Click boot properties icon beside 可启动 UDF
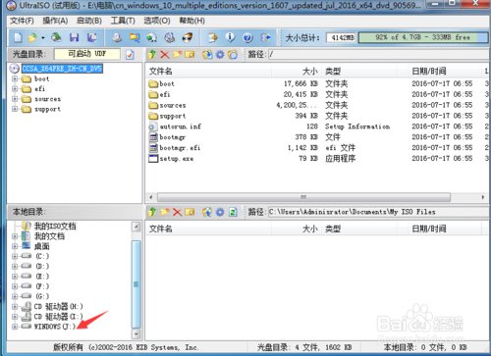The image size is (491, 356). (x=130, y=54)
